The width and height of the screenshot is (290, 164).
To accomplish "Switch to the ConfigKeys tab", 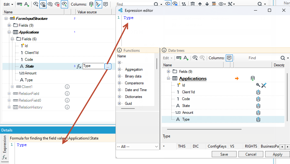I will click(x=217, y=146).
